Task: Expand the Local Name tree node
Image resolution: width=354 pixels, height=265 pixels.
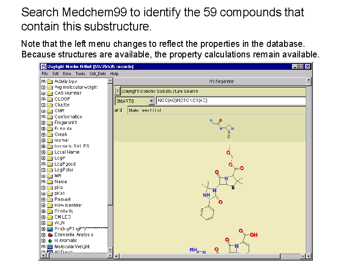Action: (43, 152)
